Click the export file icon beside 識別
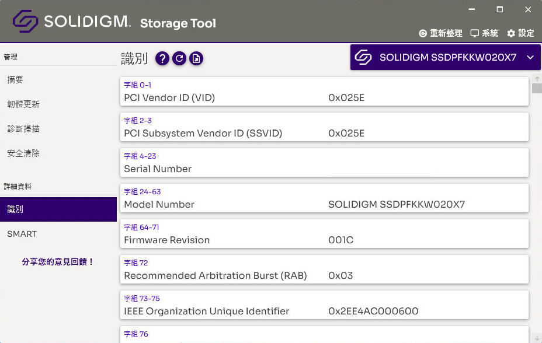The height and width of the screenshot is (343, 542). (196, 59)
